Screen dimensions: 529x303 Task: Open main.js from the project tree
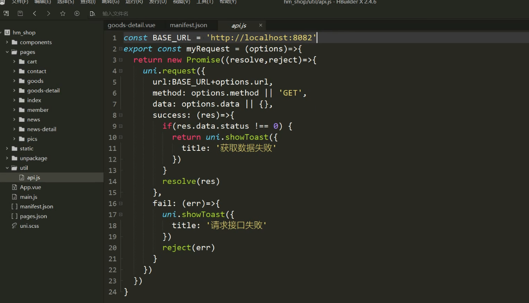coord(29,197)
